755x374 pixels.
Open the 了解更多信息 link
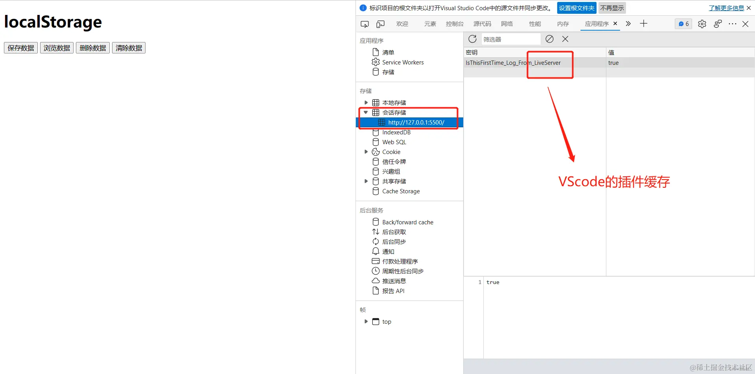click(x=726, y=8)
